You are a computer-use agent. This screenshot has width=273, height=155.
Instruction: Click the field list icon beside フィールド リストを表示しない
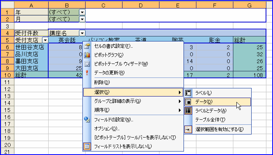click(87, 146)
